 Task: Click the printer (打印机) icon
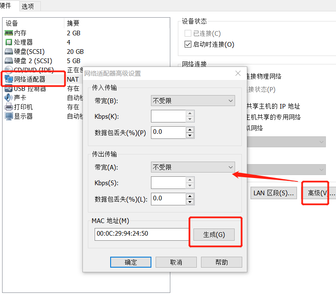click(x=9, y=107)
